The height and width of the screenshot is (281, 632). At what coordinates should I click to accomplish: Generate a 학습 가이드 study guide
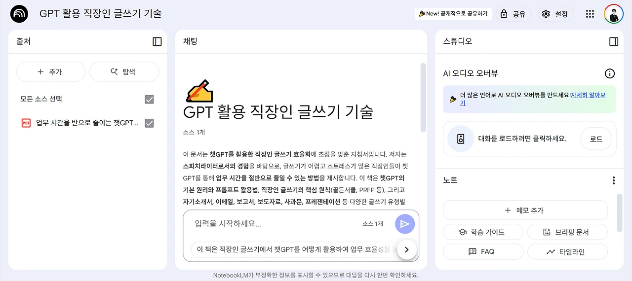point(483,232)
